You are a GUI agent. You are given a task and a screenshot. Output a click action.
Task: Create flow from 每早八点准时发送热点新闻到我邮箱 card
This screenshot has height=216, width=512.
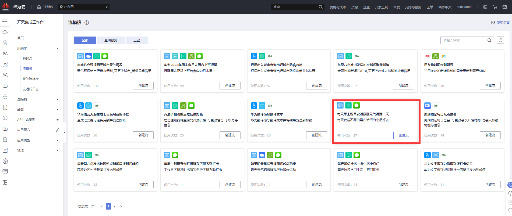(404, 86)
